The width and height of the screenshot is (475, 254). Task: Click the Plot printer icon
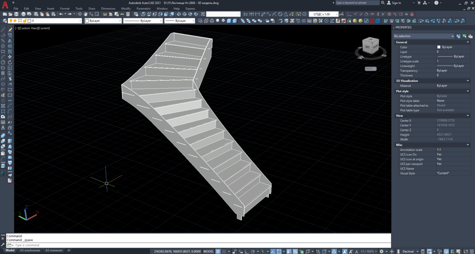23,14
